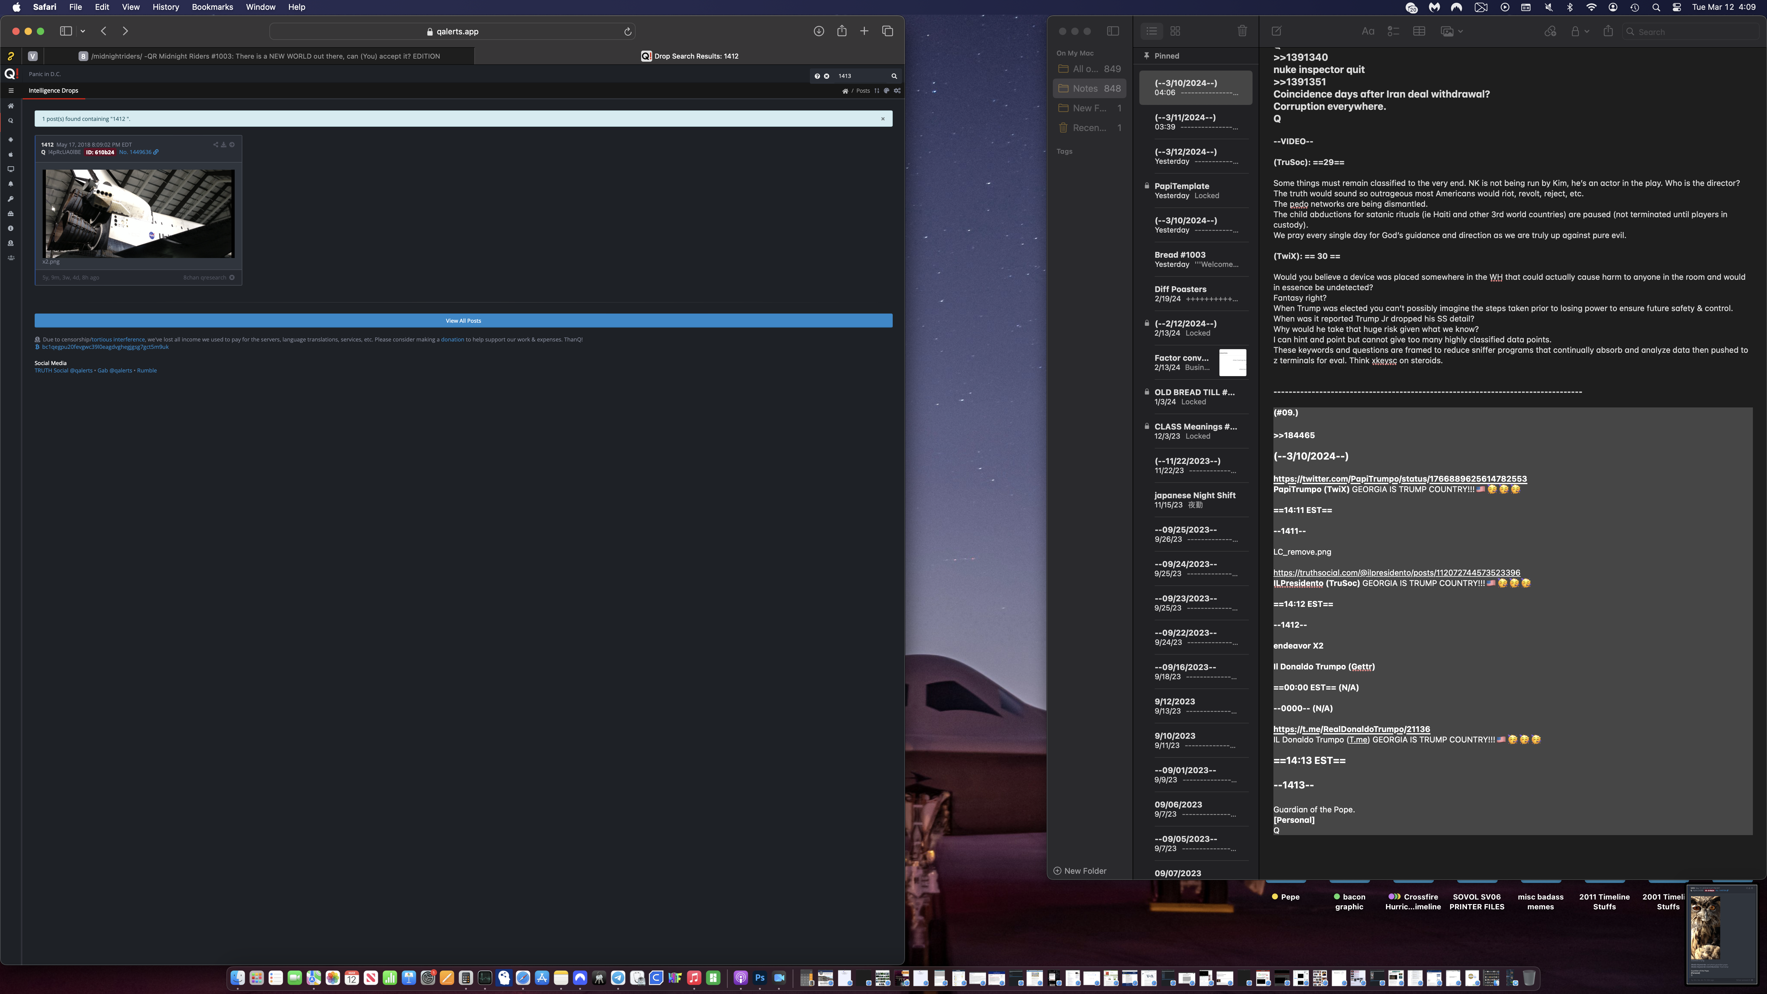Viewport: 1767px width, 994px height.
Task: Create a new note with compose icon
Action: (x=1276, y=31)
